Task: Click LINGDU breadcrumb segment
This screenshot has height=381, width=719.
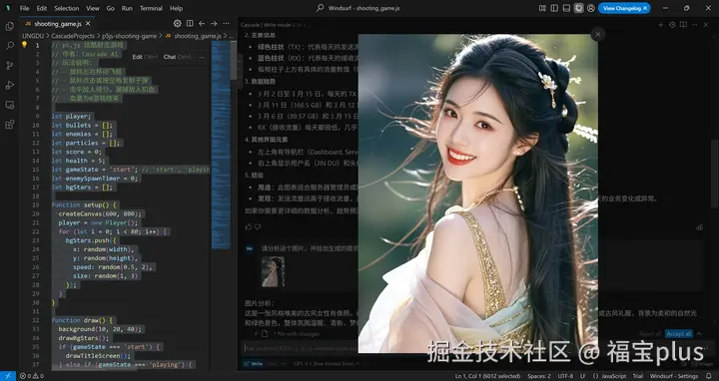Action: click(x=33, y=36)
